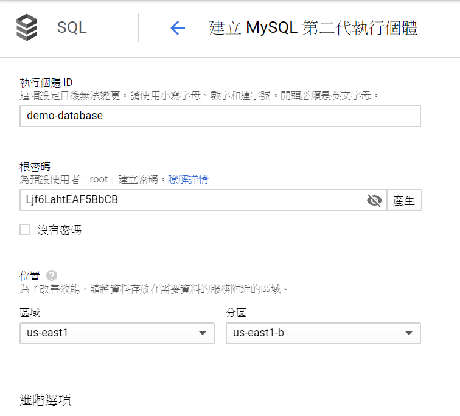Enable the 沒有密碼 checkbox
This screenshot has height=416, width=460.
(x=25, y=229)
